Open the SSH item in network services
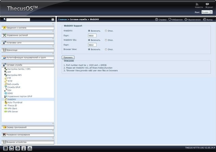The height and width of the screenshot is (152, 216). (x=9, y=90)
